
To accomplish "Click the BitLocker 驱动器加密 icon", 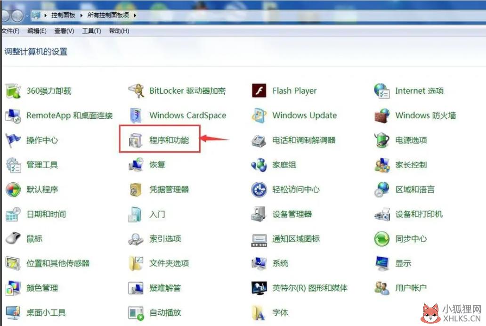I will tap(136, 91).
